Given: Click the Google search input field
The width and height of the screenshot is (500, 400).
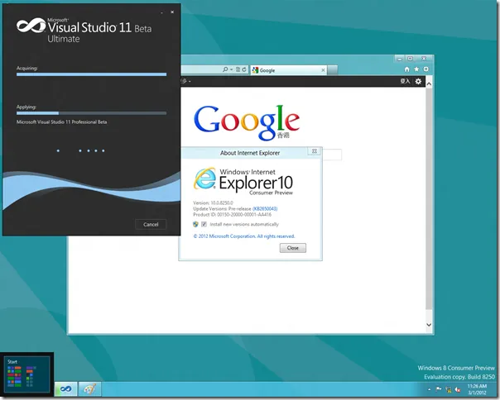Looking at the screenshot, I should coord(332,155).
